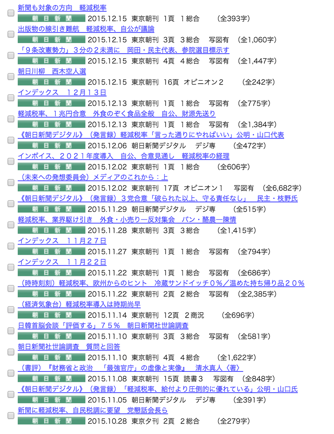
Task: Click the character count (全1,447字)
Action: [257, 61]
